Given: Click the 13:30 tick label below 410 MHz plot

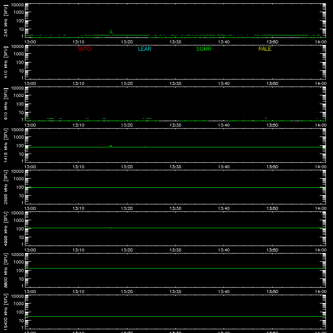Looking at the screenshot, I should coord(175,84).
